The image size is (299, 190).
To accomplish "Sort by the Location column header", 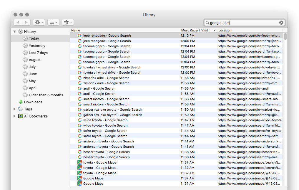I will pyautogui.click(x=250, y=30).
